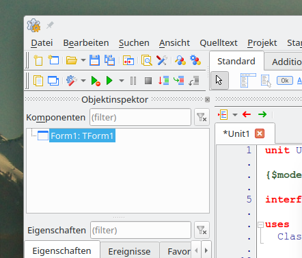Collapse the uses code fold
Screen dimensions: 302x258
tap(261, 225)
